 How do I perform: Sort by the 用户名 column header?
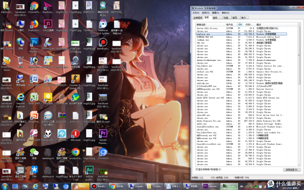231,24
